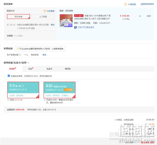Switch to the 领货码 tab

68,69
